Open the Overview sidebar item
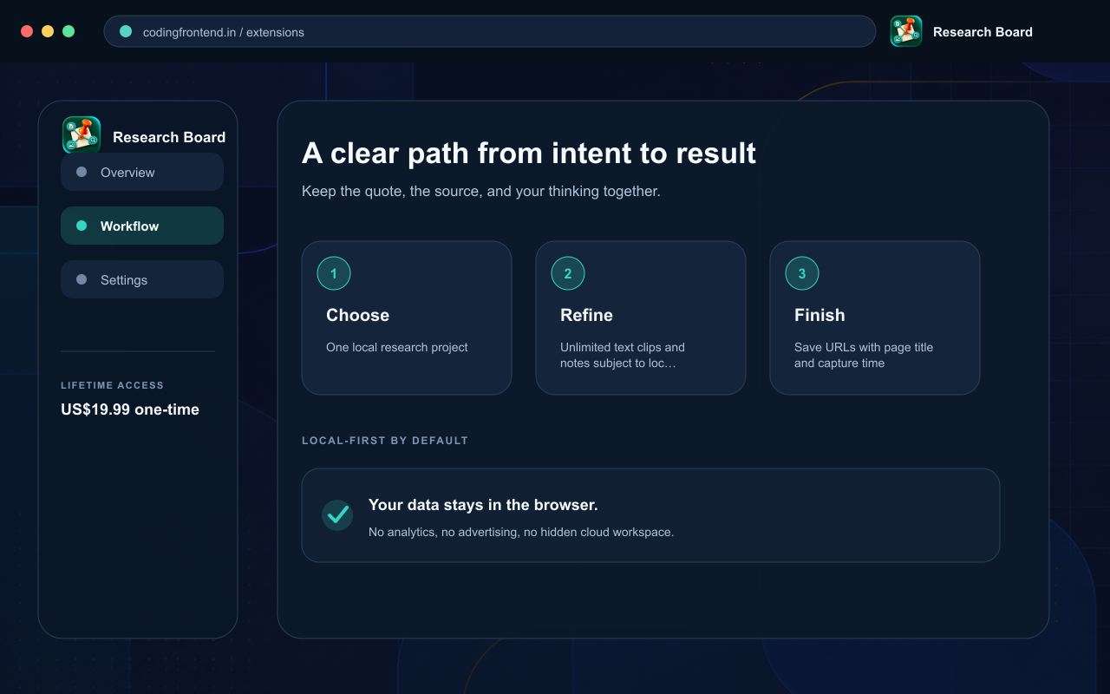This screenshot has width=1110, height=694. (142, 172)
